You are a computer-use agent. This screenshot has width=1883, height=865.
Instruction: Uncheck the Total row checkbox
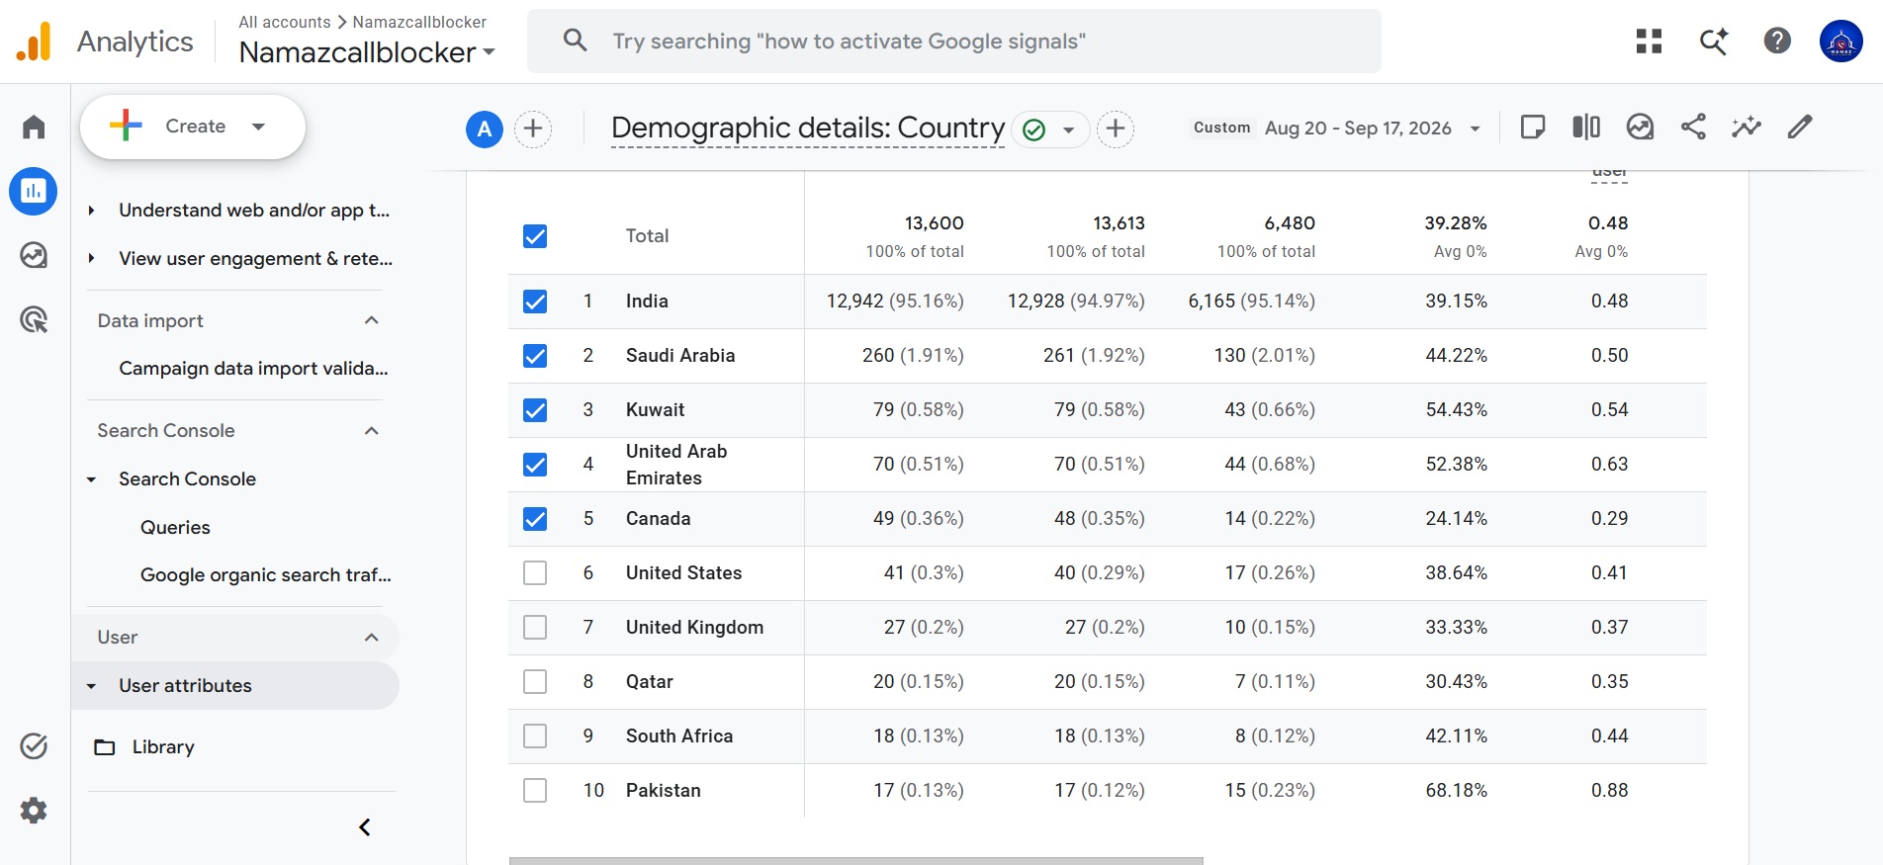(x=535, y=236)
